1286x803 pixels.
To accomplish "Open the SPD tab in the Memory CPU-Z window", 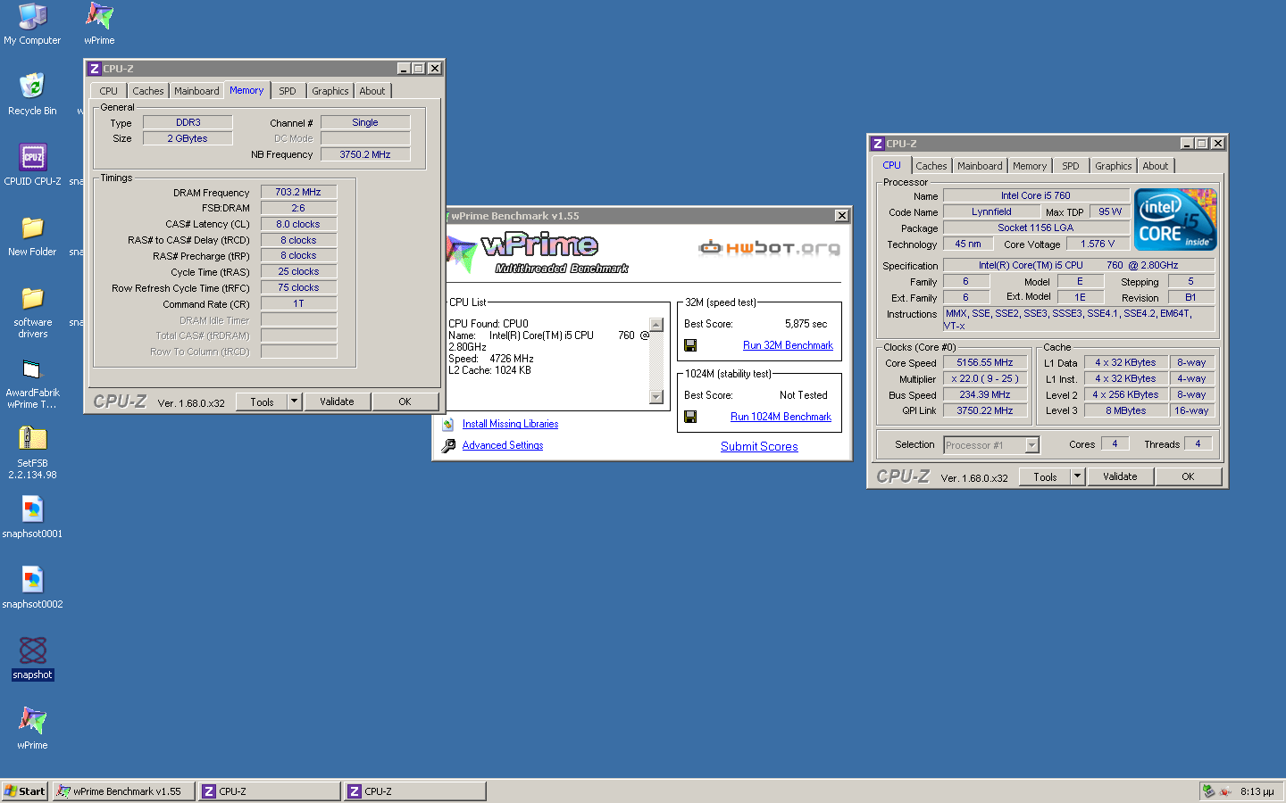I will [x=287, y=91].
